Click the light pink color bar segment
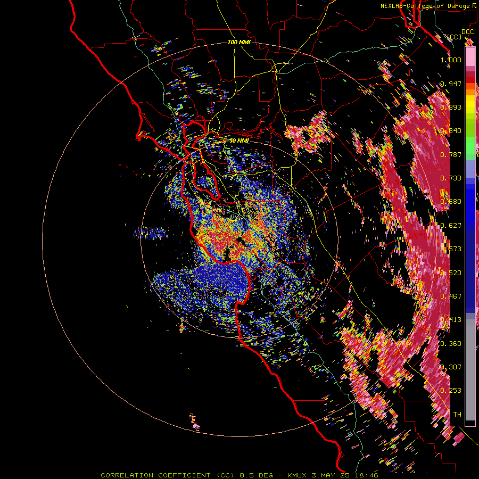 click(x=470, y=56)
